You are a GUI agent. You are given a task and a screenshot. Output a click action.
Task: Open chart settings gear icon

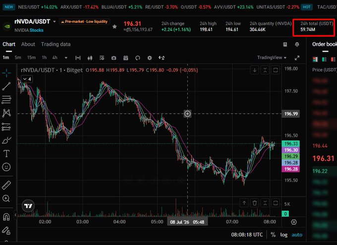click(150, 58)
